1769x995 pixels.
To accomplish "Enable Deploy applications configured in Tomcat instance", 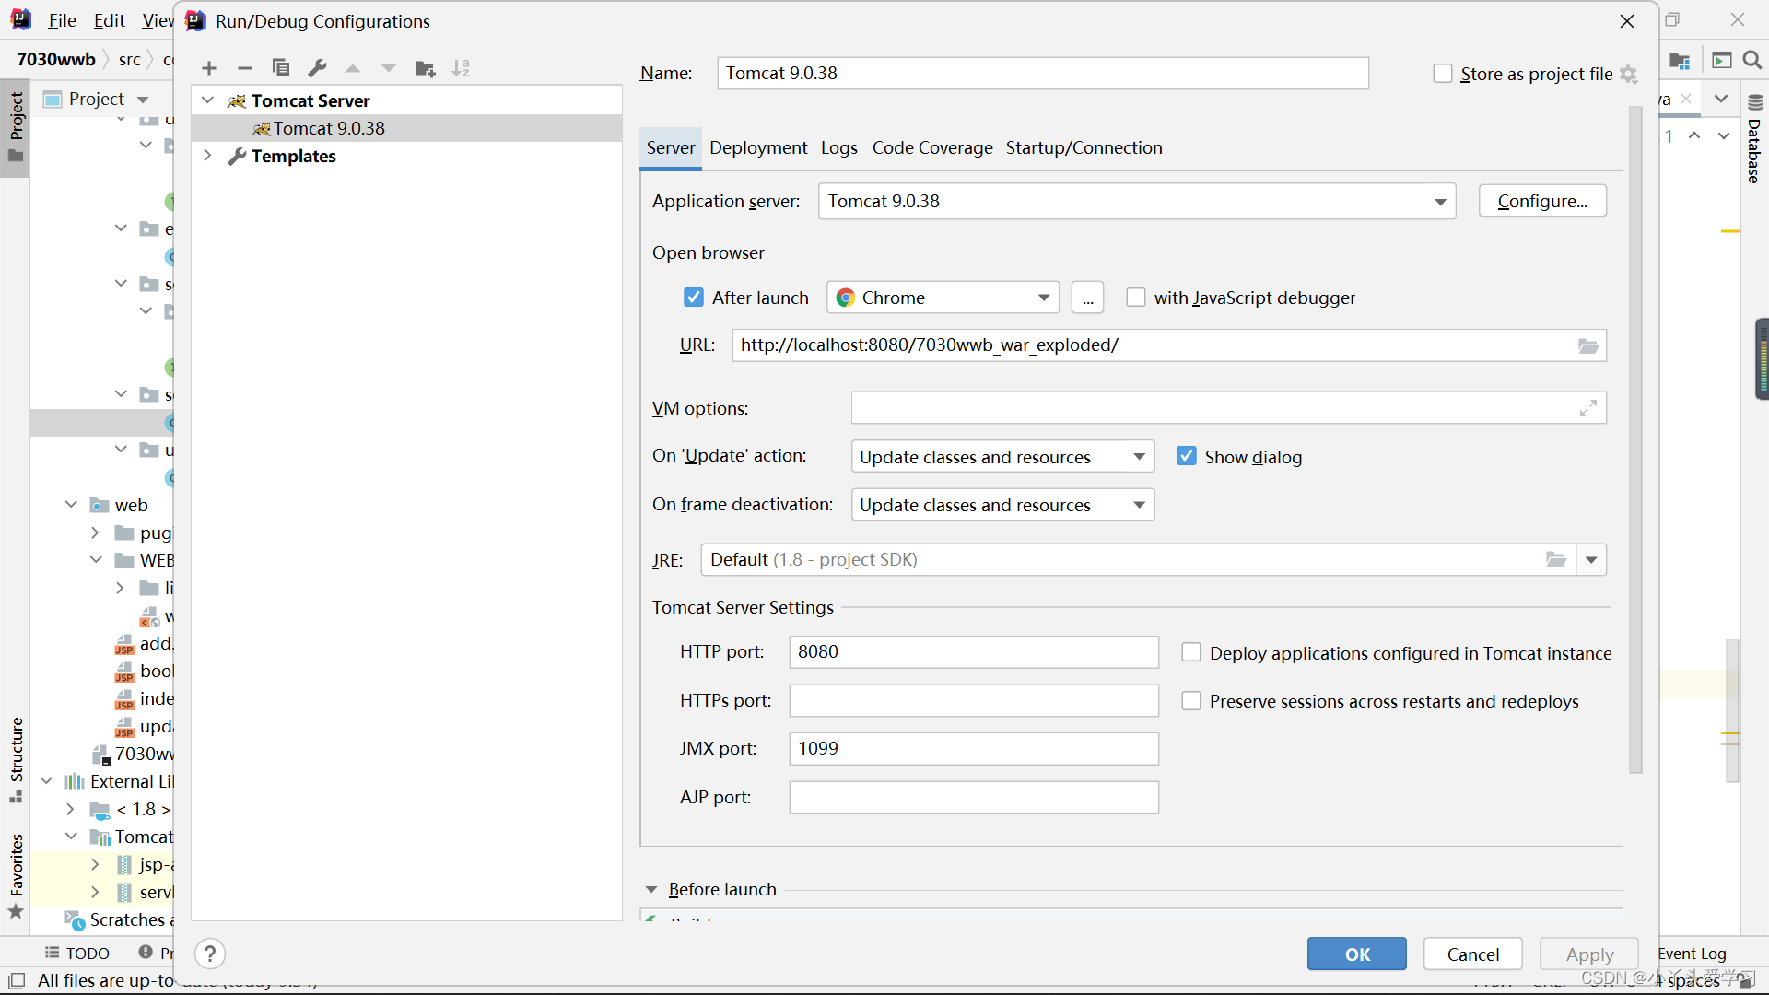I will (1191, 653).
